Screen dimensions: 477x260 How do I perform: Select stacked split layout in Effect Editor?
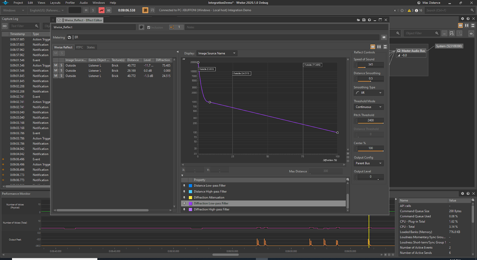385,47
